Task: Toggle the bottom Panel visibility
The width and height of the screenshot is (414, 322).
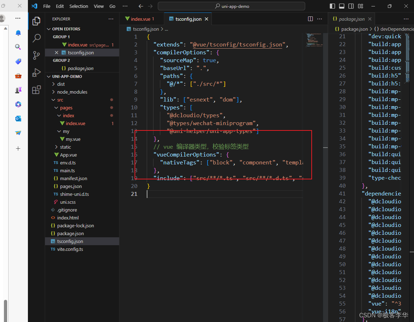Action: tap(341, 6)
